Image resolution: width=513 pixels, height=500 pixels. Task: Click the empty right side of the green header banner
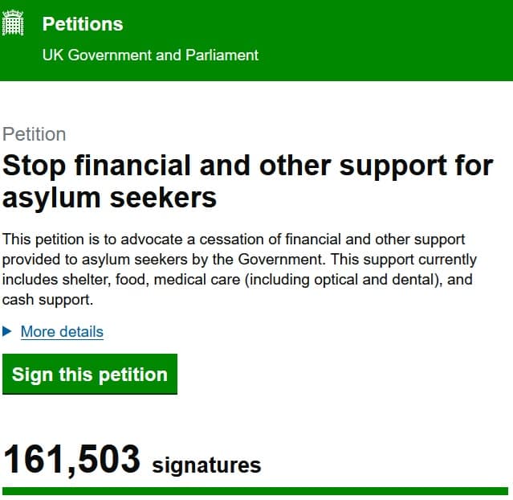click(x=401, y=40)
